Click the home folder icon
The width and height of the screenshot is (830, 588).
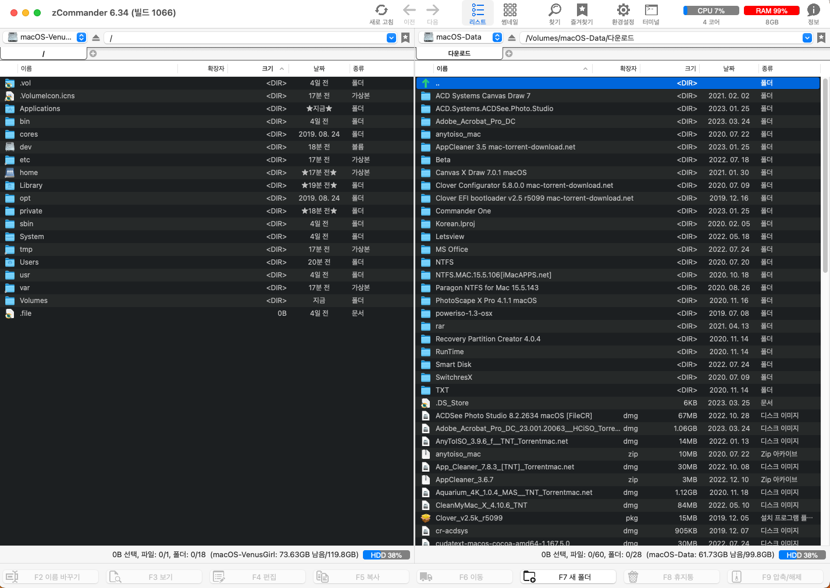(9, 173)
